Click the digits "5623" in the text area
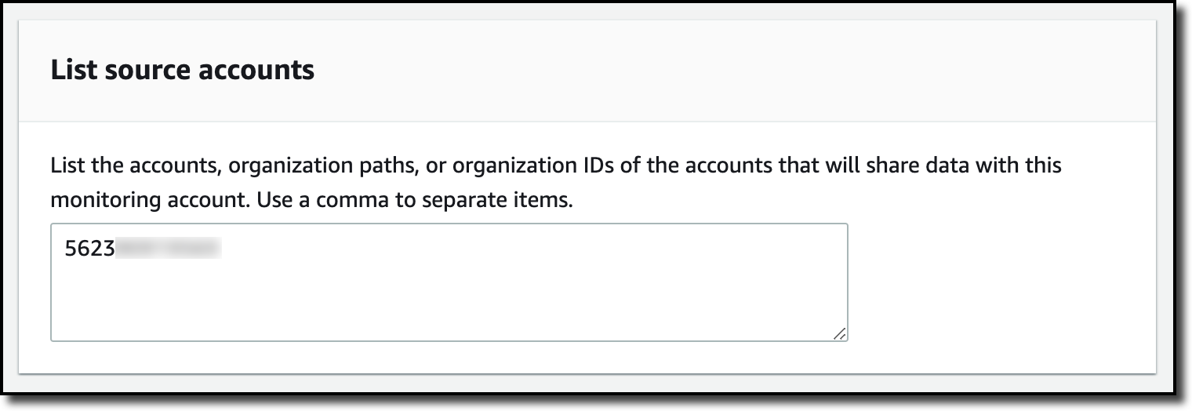1192x411 pixels. click(89, 249)
